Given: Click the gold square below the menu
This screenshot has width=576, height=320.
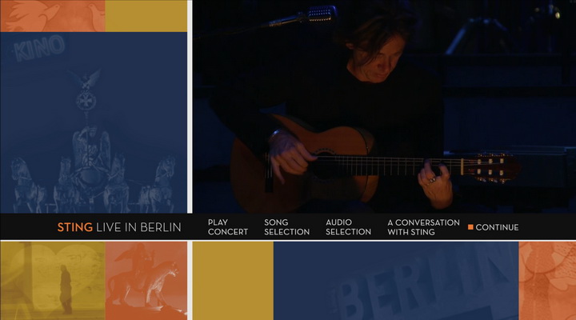Looking at the screenshot, I should (233, 281).
